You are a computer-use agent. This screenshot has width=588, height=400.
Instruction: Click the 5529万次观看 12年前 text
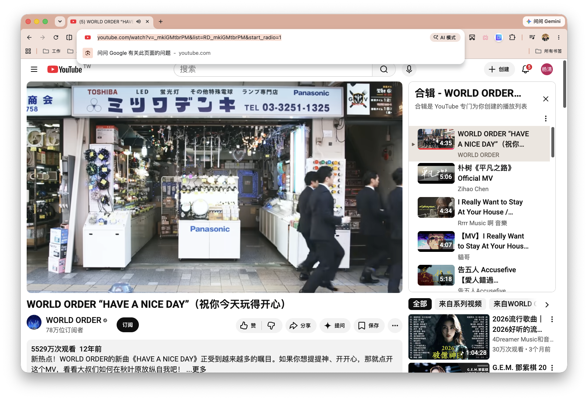point(66,349)
